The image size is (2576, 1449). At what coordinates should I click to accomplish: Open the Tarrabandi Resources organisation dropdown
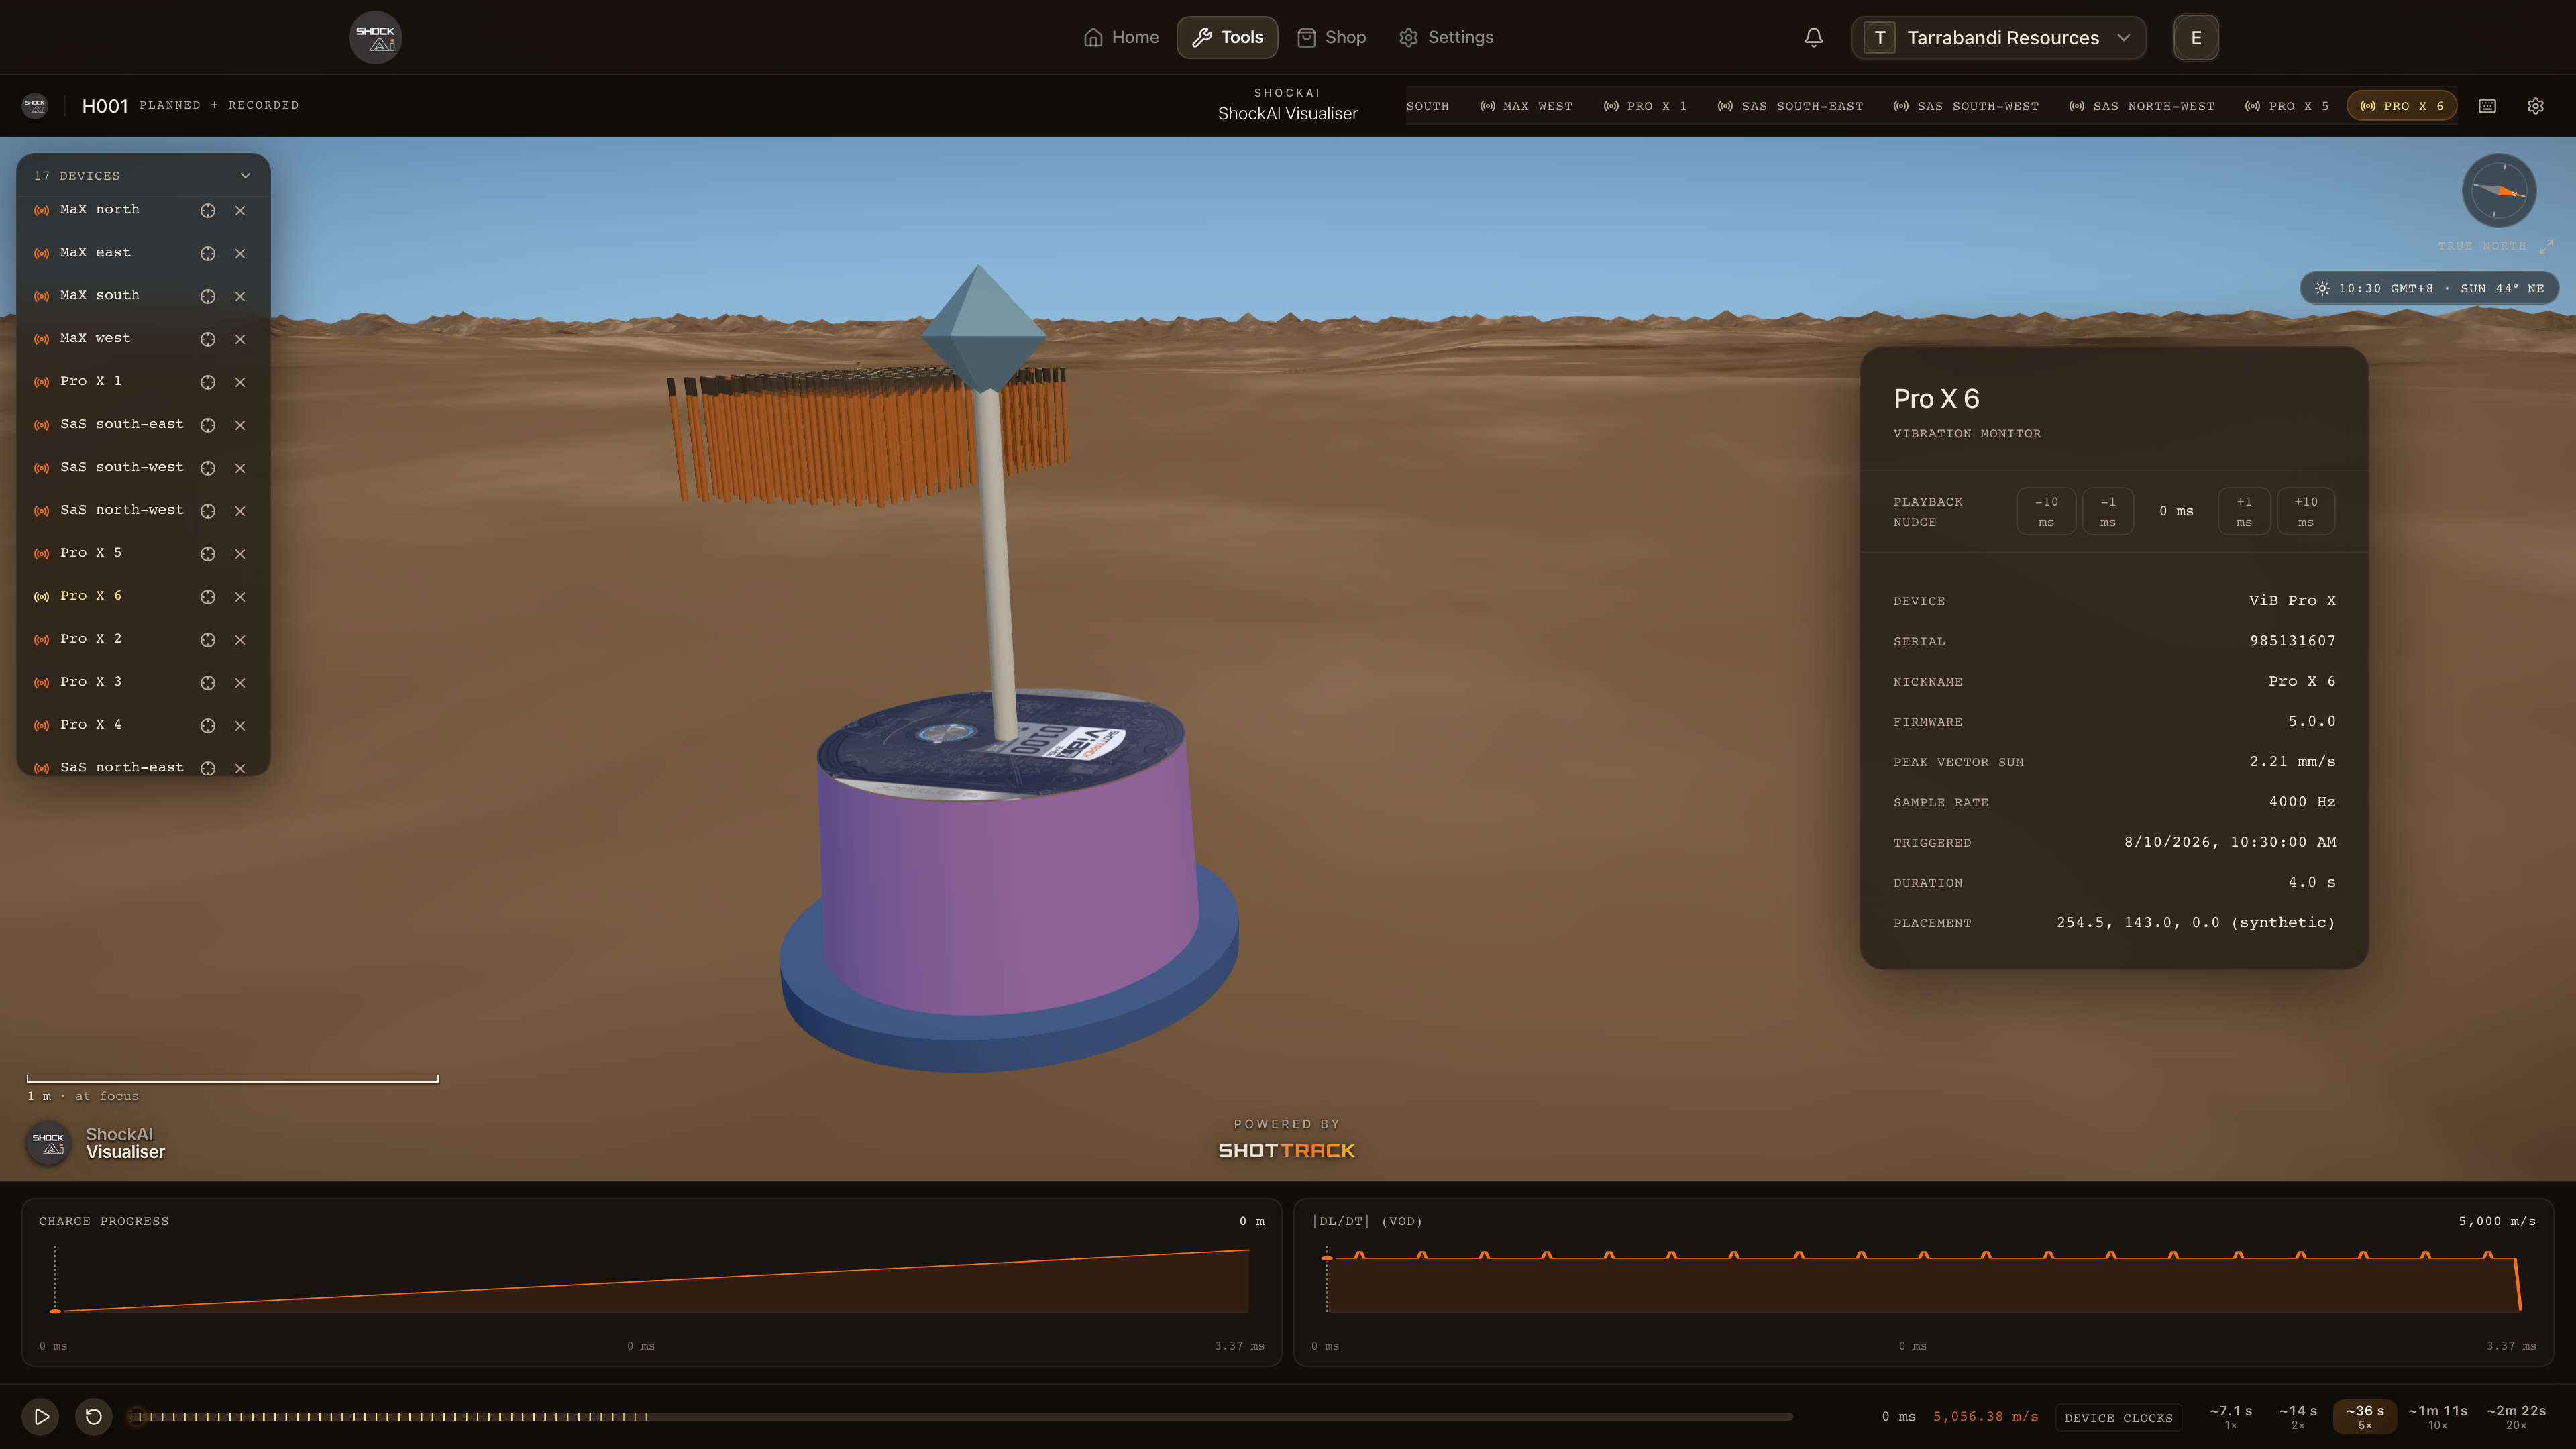click(x=1998, y=38)
